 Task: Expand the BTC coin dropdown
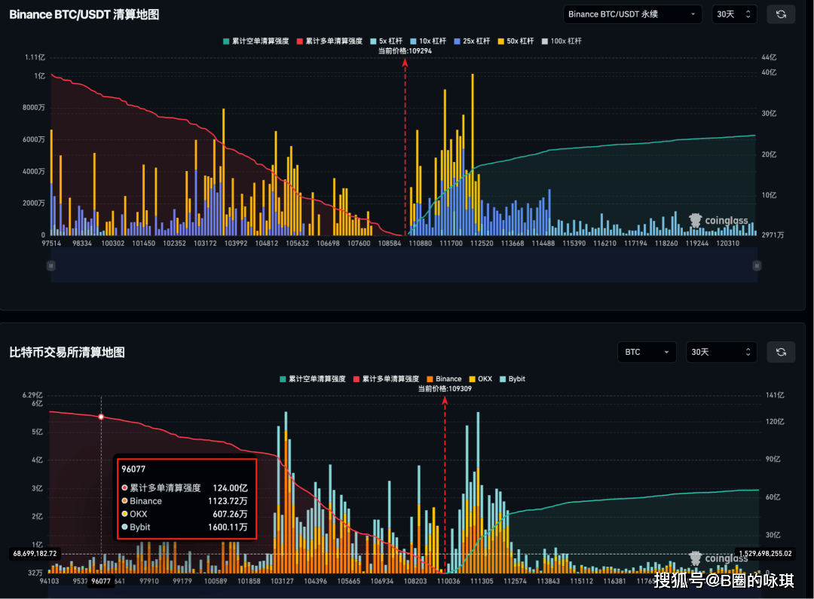click(x=646, y=352)
